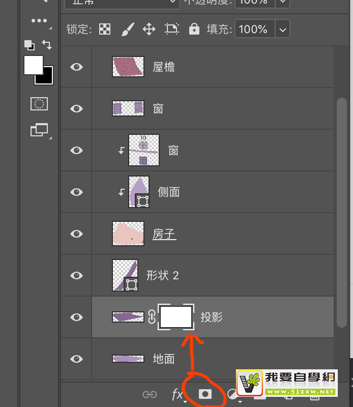This screenshot has width=353, height=407.
Task: Toggle visibility of 房子 layer
Action: (x=76, y=234)
